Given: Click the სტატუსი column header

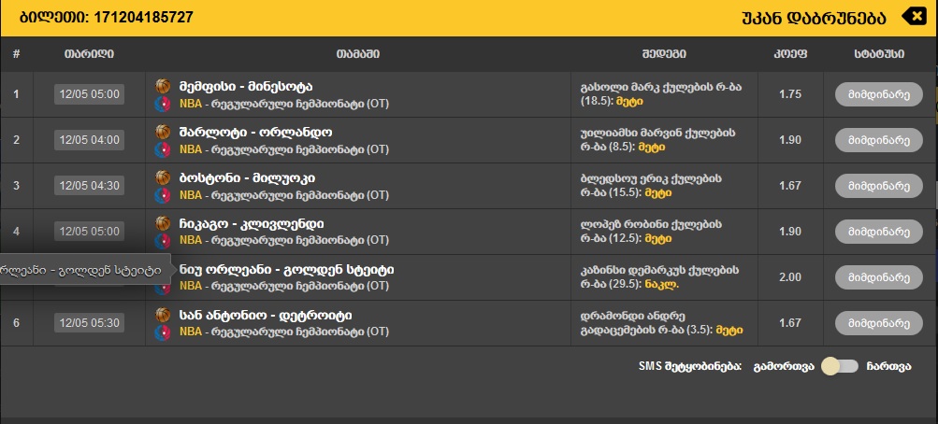Looking at the screenshot, I should point(878,54).
